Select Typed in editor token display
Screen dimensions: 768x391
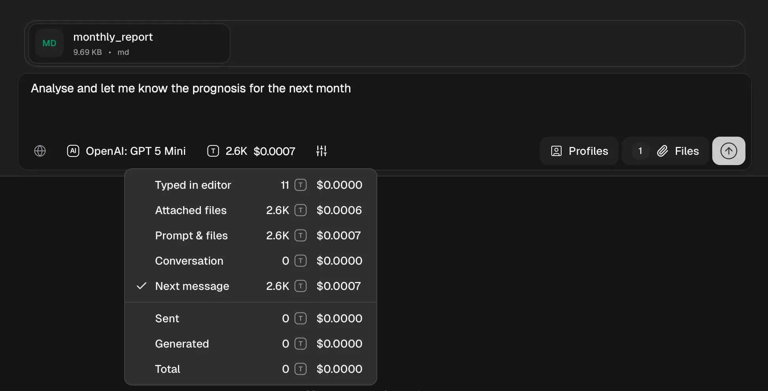[x=193, y=185]
